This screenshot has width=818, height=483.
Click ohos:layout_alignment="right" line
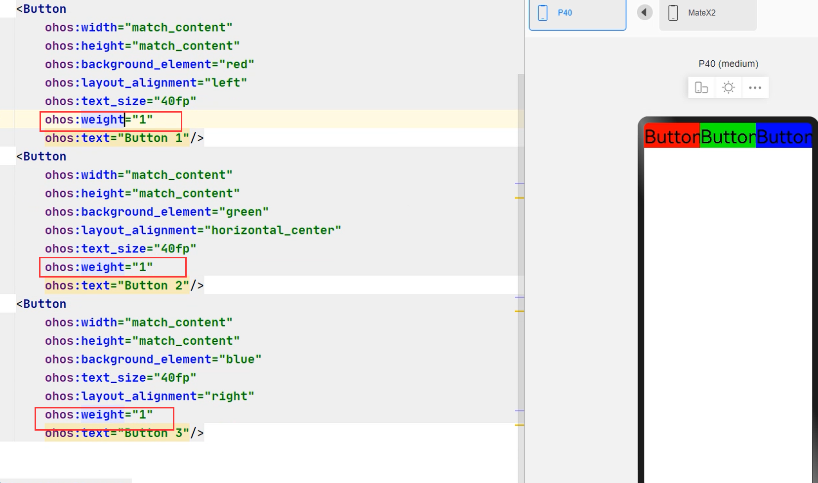tap(149, 396)
